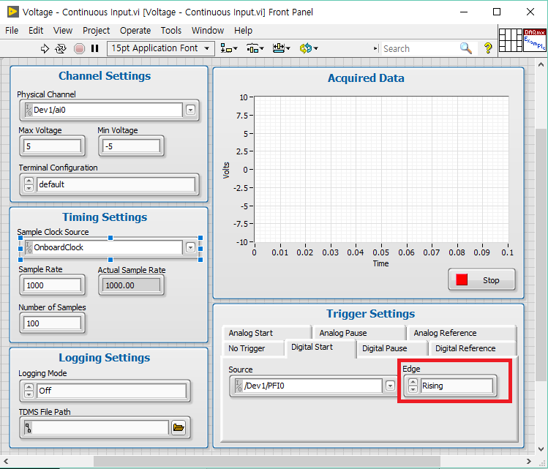Open the Operate menu
The height and width of the screenshot is (469, 548).
coord(135,31)
